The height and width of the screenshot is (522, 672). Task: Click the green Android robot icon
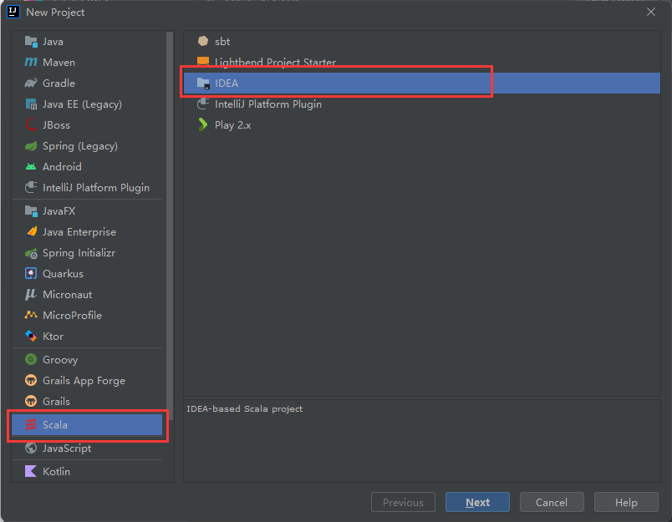click(31, 166)
